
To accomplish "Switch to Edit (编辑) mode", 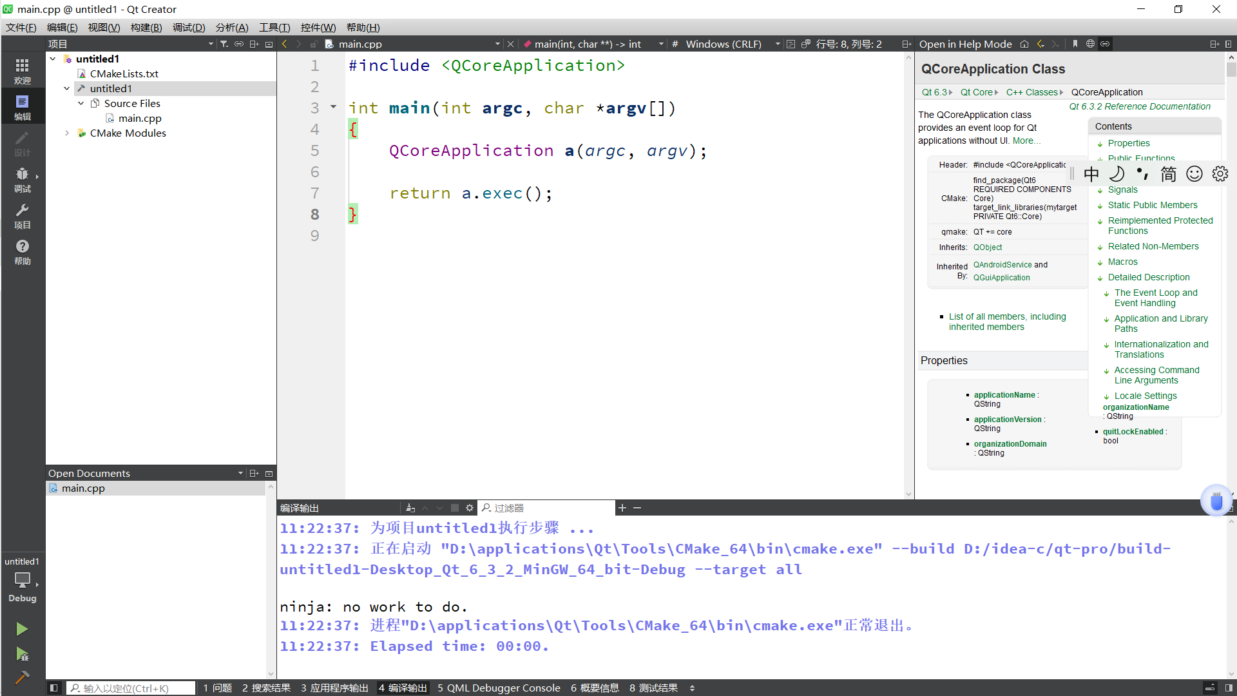I will pos(23,107).
